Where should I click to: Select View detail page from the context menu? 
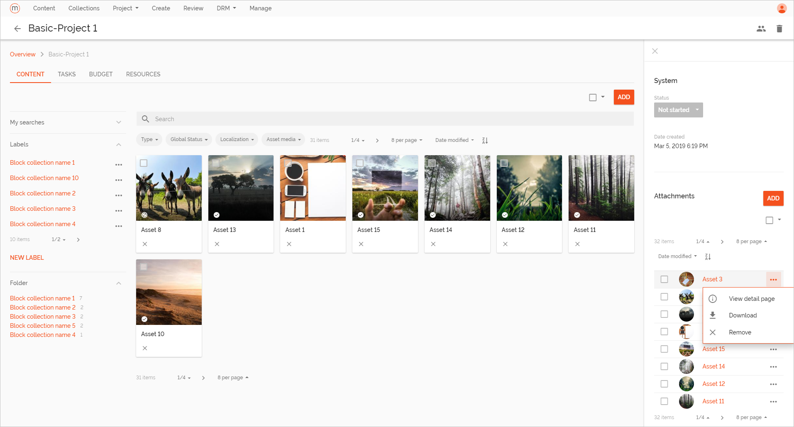coord(751,298)
